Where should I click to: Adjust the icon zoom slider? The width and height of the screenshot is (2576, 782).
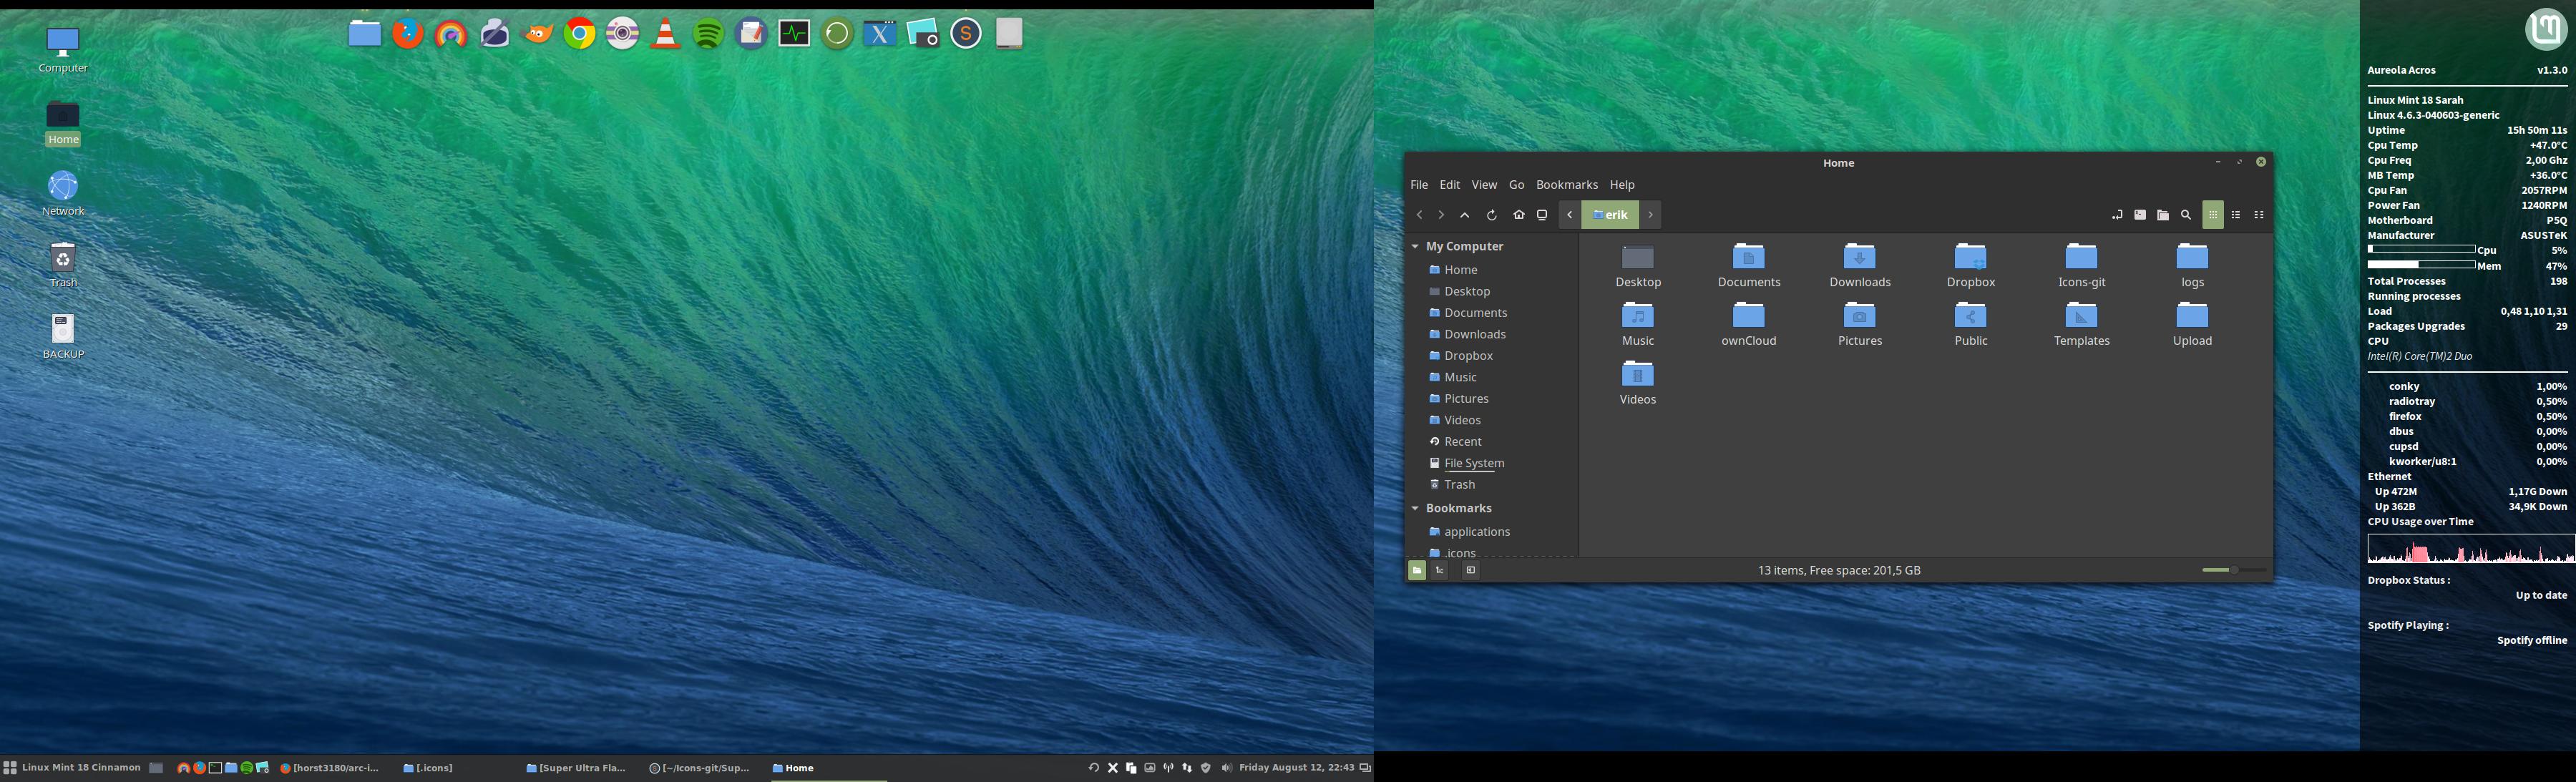pyautogui.click(x=2233, y=570)
